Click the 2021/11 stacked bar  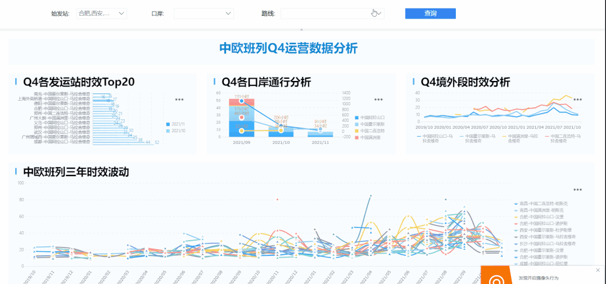tap(320, 134)
